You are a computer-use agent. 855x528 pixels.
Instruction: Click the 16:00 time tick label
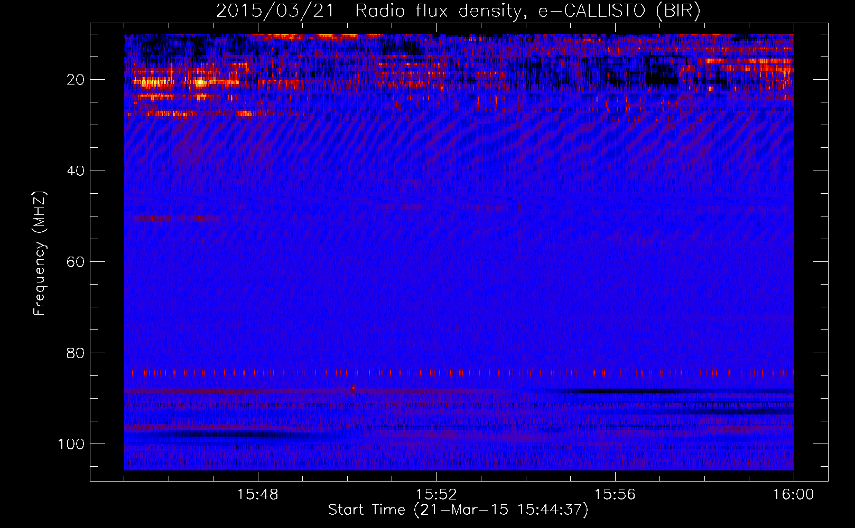(793, 495)
